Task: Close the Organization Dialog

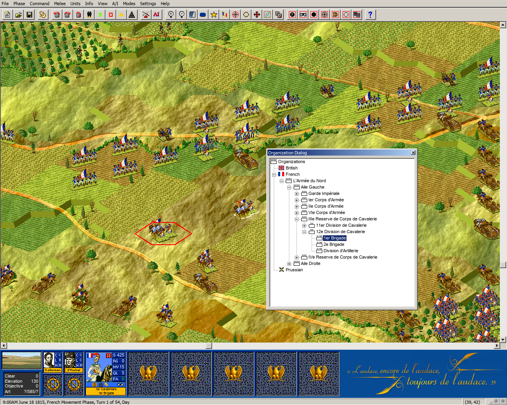Action: click(x=413, y=153)
